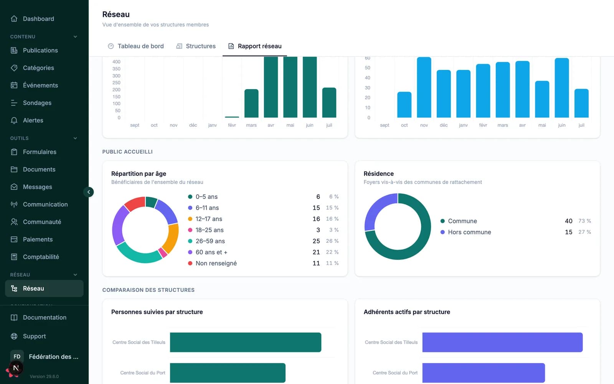Click the "Répartition par âge" card title
Screen dimensions: 614x384
click(139, 174)
